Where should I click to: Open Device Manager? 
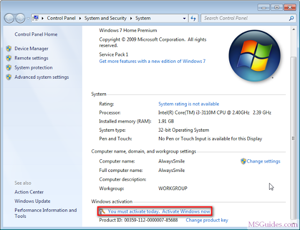click(x=31, y=49)
